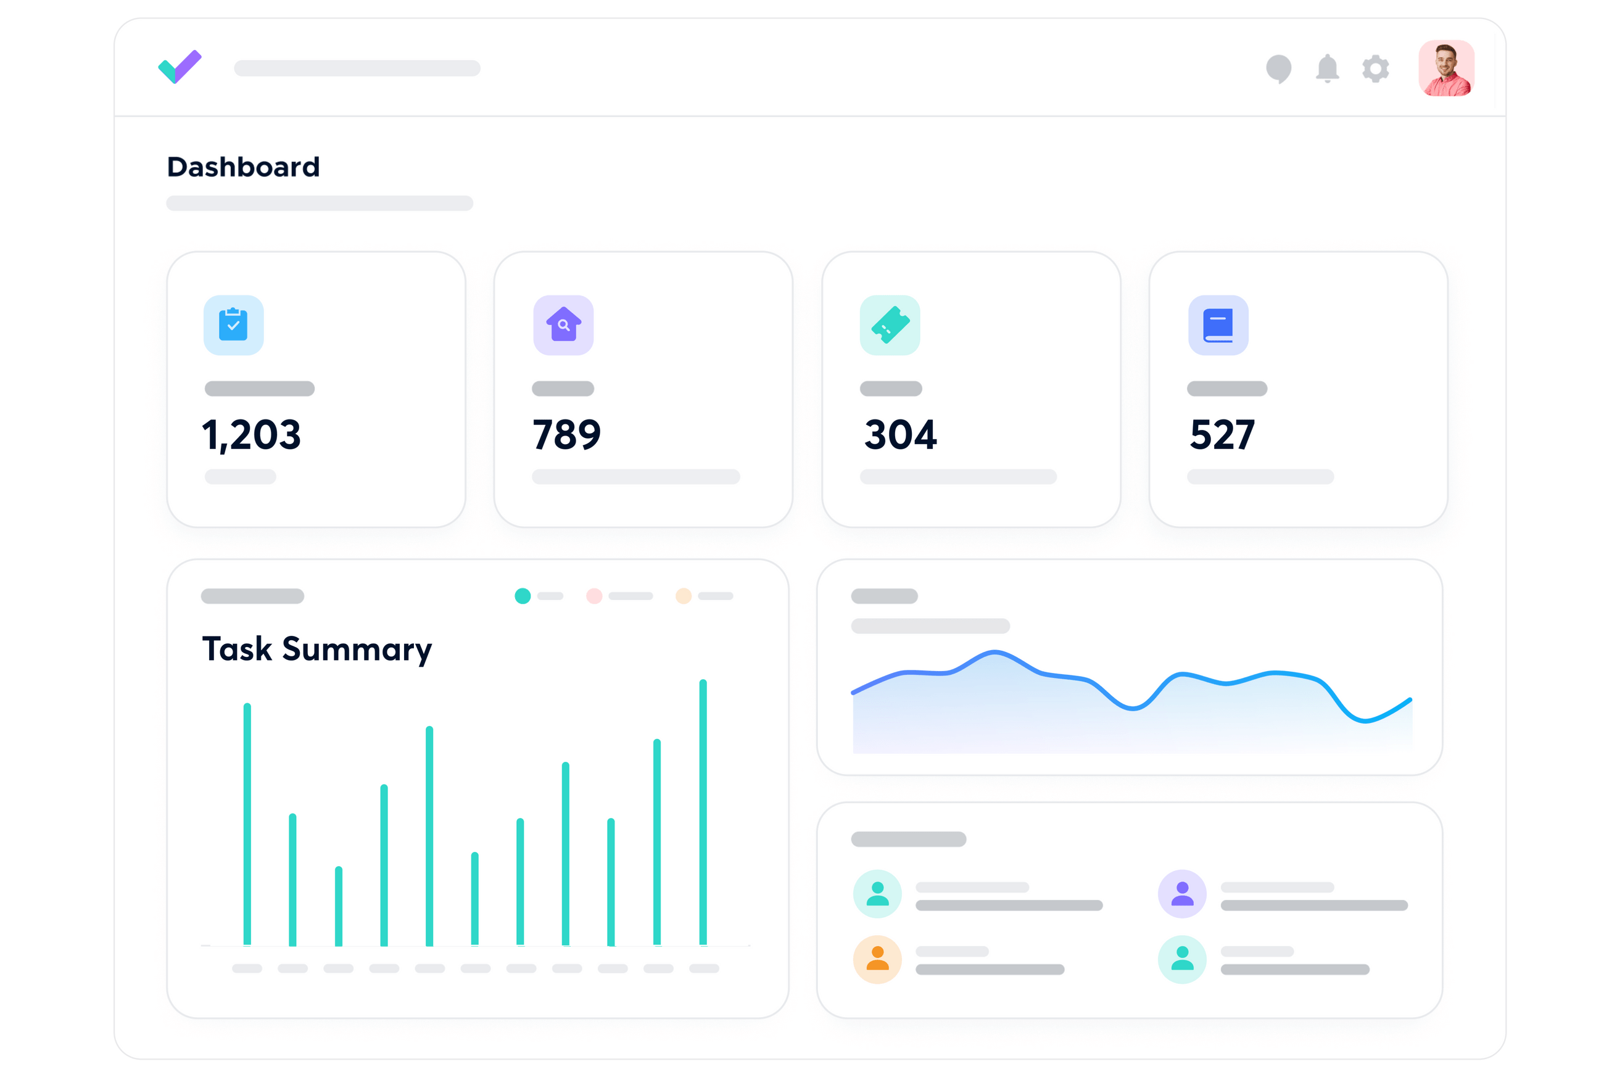The image size is (1604, 1077).
Task: Click the pink legend dot in Task Summary
Action: click(594, 595)
